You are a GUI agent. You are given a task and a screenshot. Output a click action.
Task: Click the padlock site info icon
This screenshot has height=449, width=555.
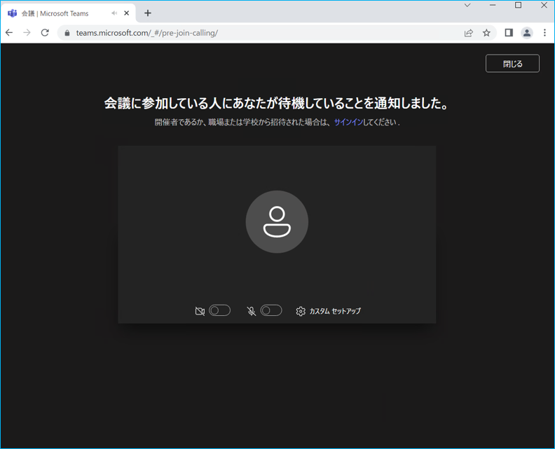click(67, 33)
